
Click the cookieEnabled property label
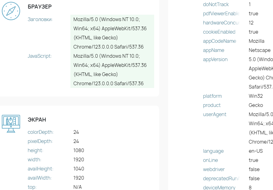219,32
